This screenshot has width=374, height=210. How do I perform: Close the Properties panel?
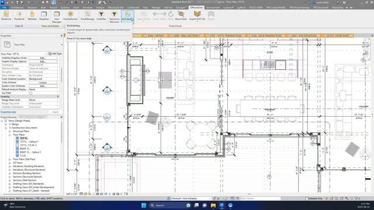click(x=61, y=36)
